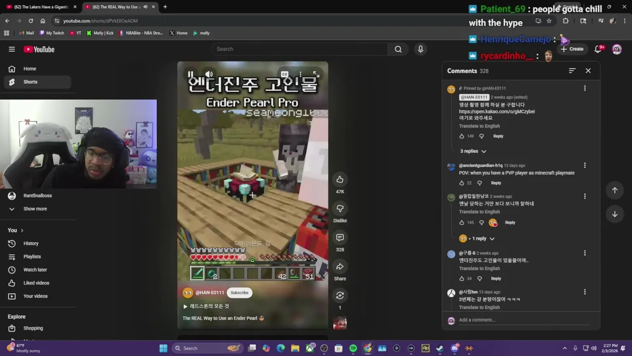
Task: Click the Create button
Action: pos(572,49)
